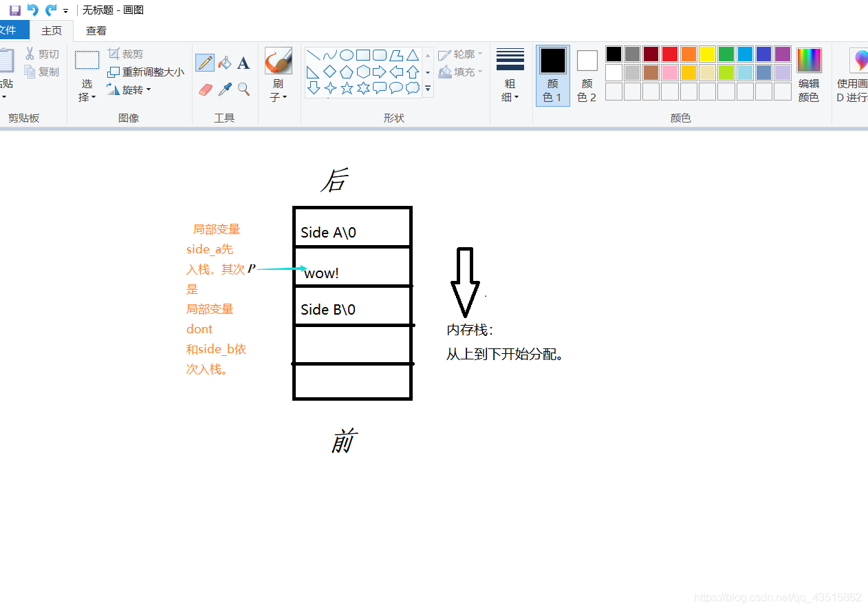Select the straight Line shape
Image resolution: width=868 pixels, height=610 pixels.
(x=313, y=55)
